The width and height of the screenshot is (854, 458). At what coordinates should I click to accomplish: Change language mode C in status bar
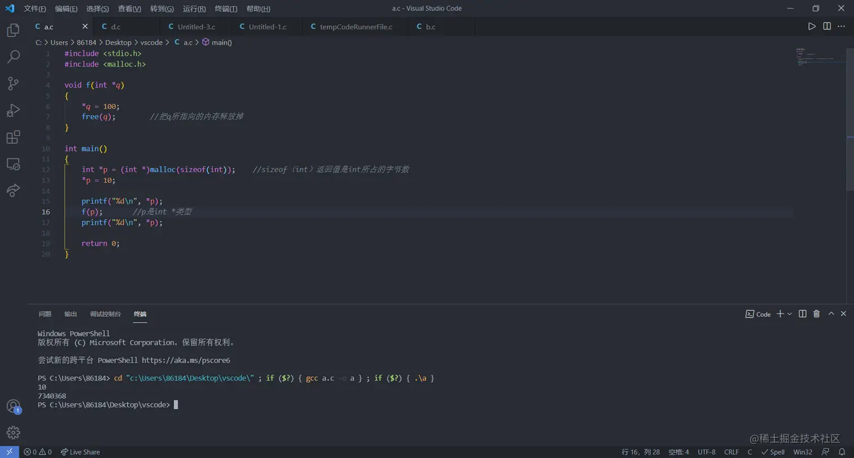(x=750, y=452)
